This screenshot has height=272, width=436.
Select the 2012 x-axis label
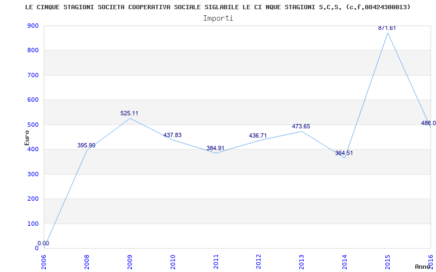(259, 262)
